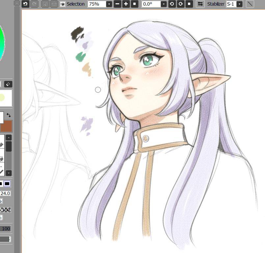Click the brush size 24.0 field
This screenshot has height=253, width=265.
coord(5,193)
